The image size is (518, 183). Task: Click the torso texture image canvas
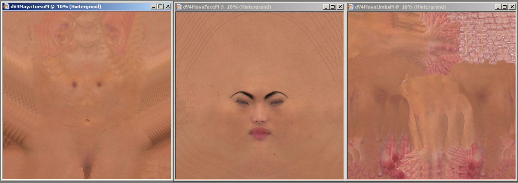point(87,95)
